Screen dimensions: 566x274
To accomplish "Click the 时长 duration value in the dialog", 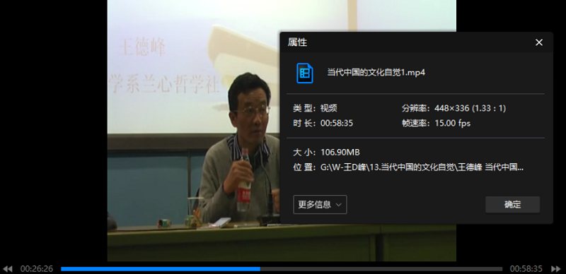I will pyautogui.click(x=337, y=124).
